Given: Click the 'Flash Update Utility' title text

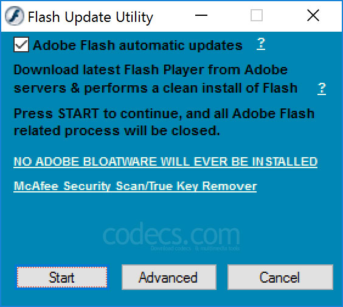Looking at the screenshot, I should 91,17.
